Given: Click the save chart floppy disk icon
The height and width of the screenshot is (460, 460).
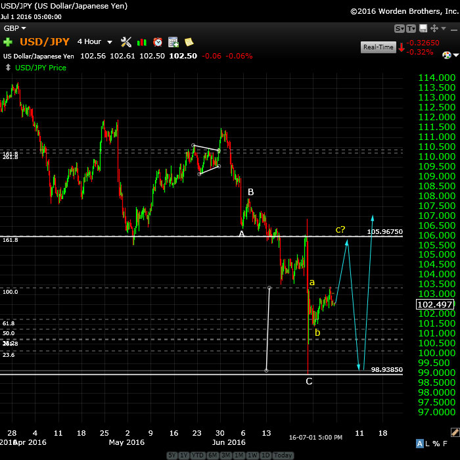Looking at the screenshot, I should pos(423,28).
